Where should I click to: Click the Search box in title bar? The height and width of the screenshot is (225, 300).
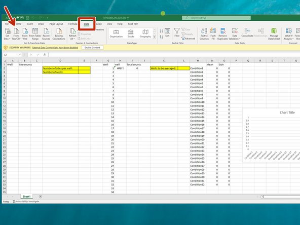(216, 18)
